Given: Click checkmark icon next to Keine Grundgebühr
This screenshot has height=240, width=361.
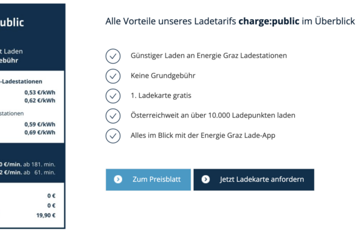Looking at the screenshot, I should point(113,76).
